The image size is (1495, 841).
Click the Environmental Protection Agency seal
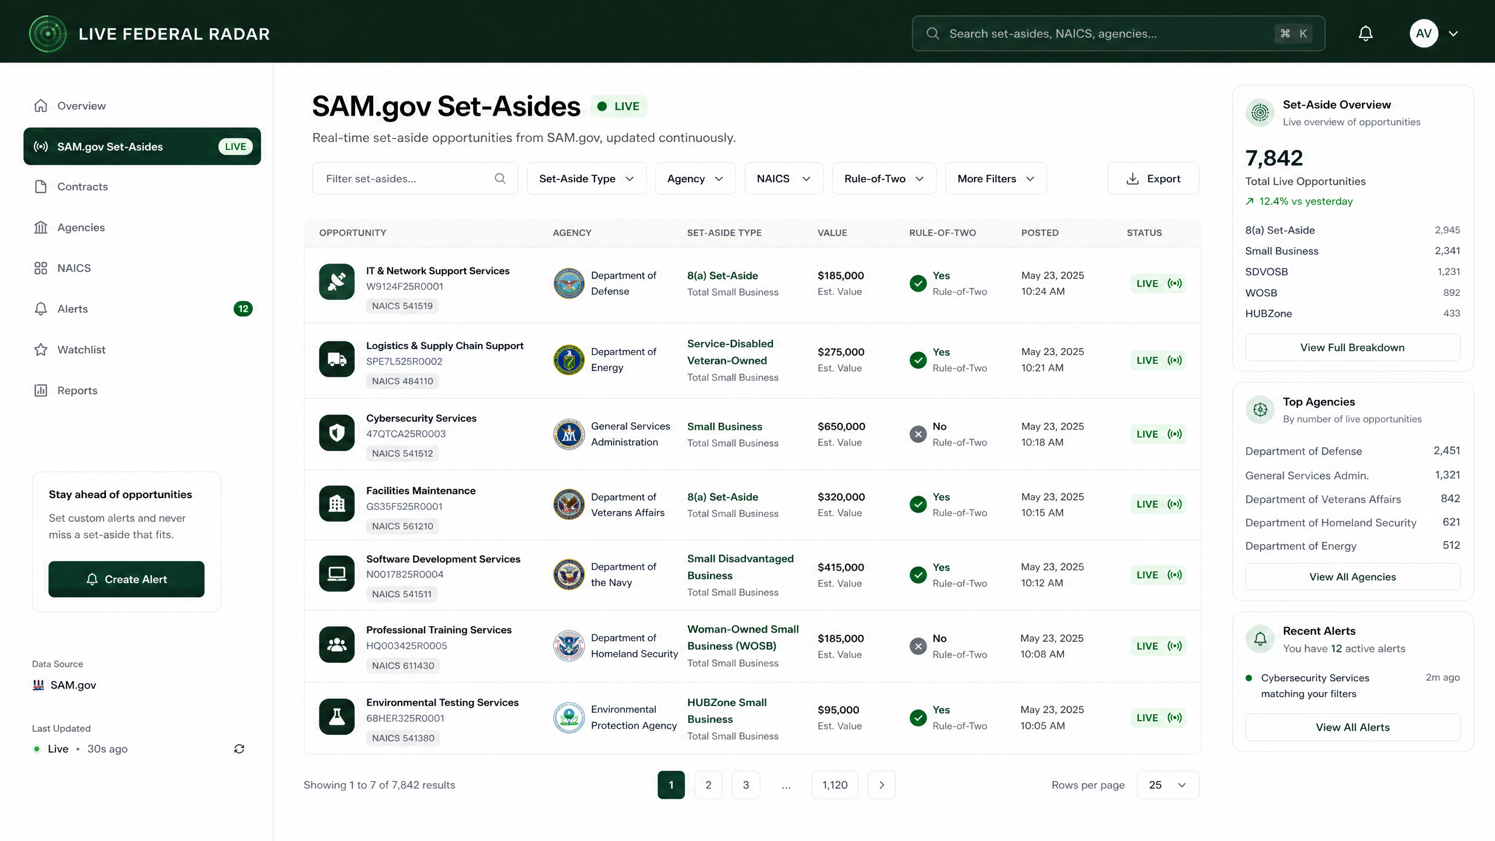pyautogui.click(x=569, y=718)
